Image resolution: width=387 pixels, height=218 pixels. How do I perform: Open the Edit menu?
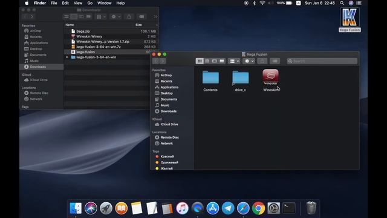point(65,3)
